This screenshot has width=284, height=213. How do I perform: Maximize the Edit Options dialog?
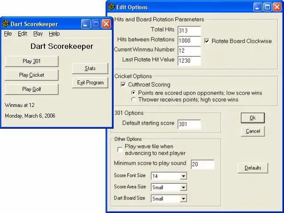point(267,7)
